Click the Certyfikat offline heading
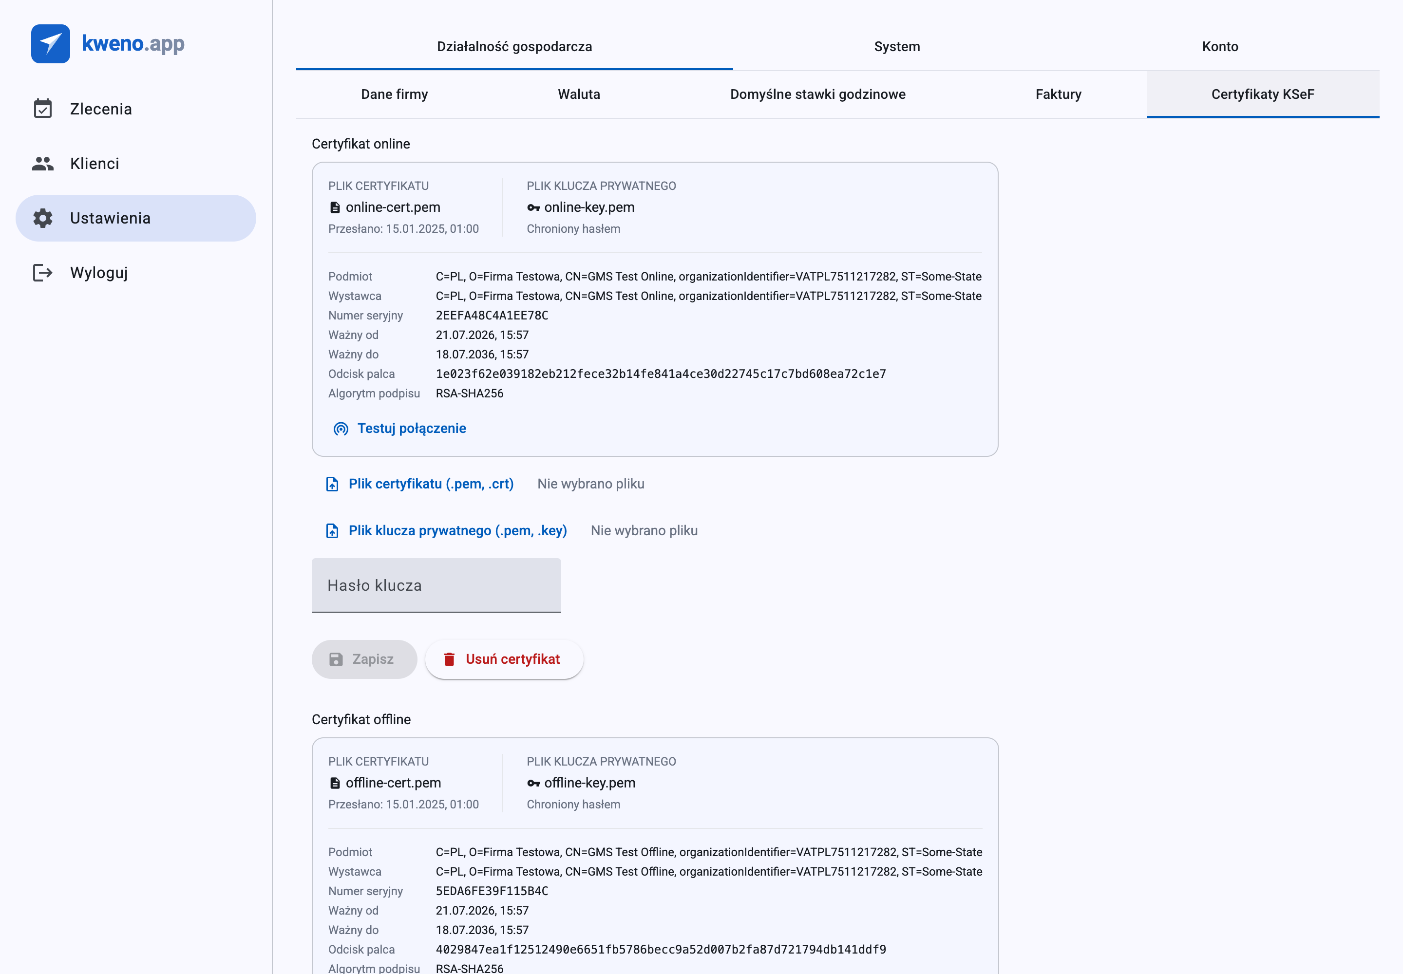 [361, 719]
